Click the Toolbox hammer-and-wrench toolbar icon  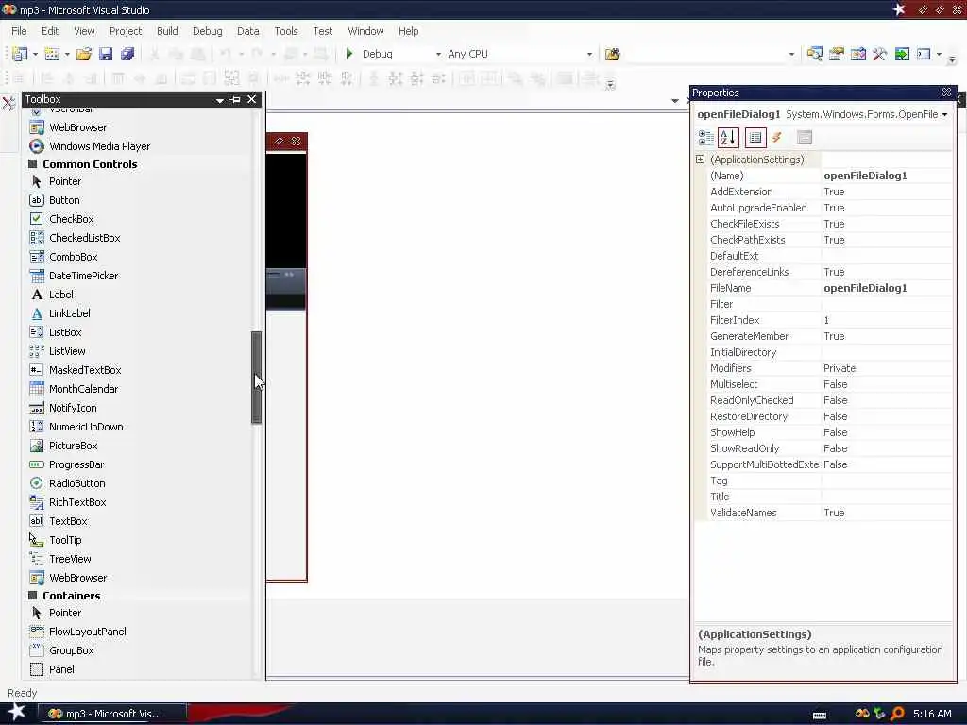tap(879, 54)
